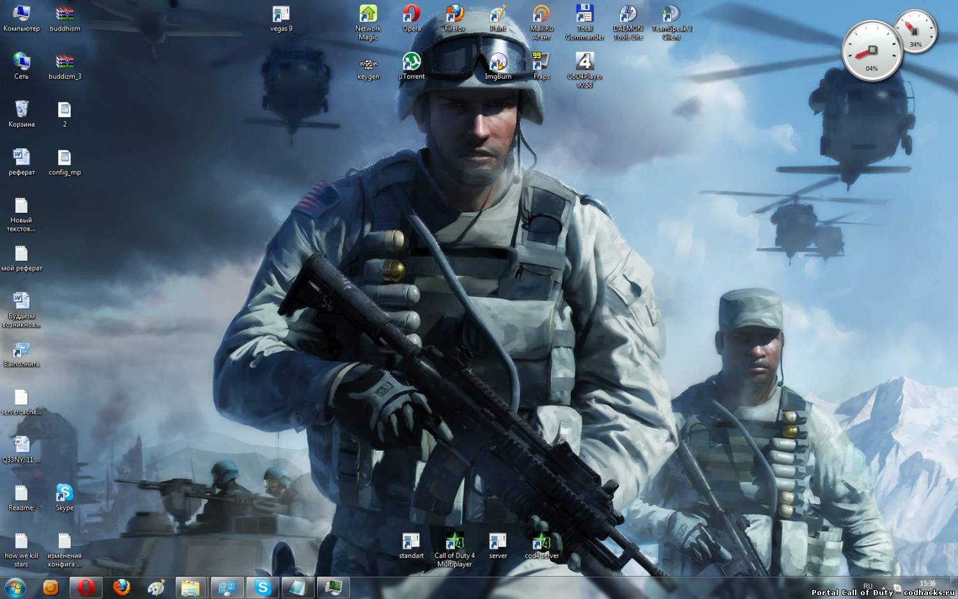This screenshot has width=958, height=599.
Task: Open the Paint desktop shortcut
Action: pos(498,18)
